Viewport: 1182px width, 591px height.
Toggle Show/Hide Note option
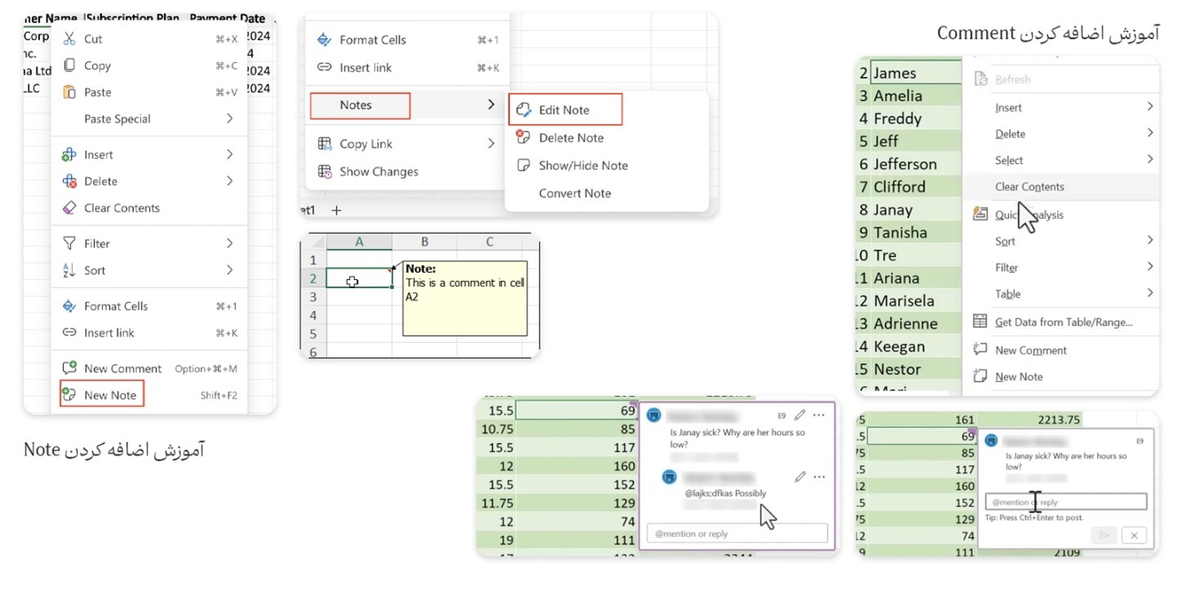point(583,166)
